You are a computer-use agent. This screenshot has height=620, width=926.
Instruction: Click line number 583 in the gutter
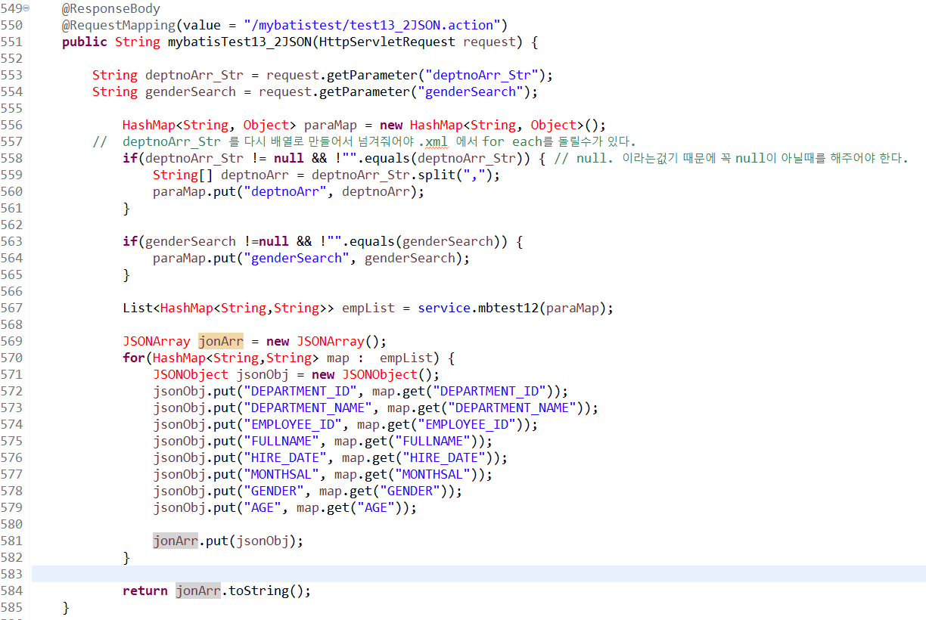[11, 575]
